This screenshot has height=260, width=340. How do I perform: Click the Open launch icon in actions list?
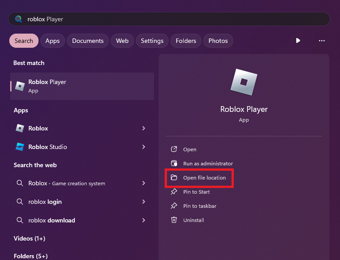tap(174, 149)
